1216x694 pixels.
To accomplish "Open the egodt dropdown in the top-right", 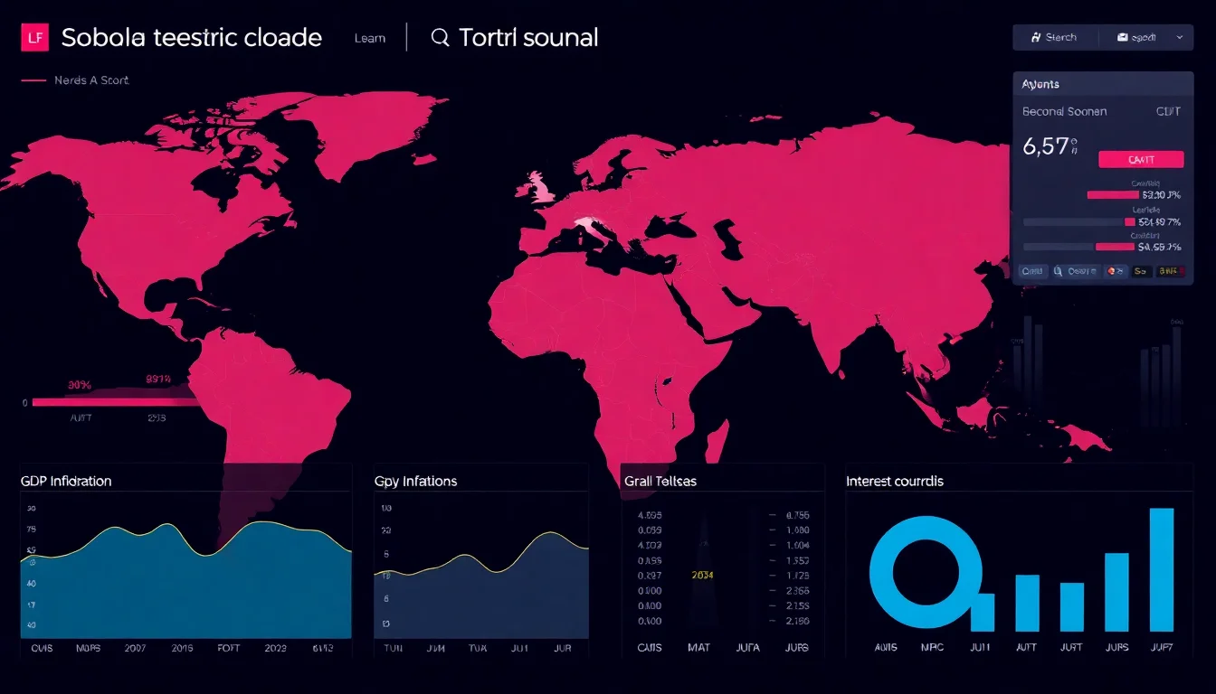I will coord(1179,36).
